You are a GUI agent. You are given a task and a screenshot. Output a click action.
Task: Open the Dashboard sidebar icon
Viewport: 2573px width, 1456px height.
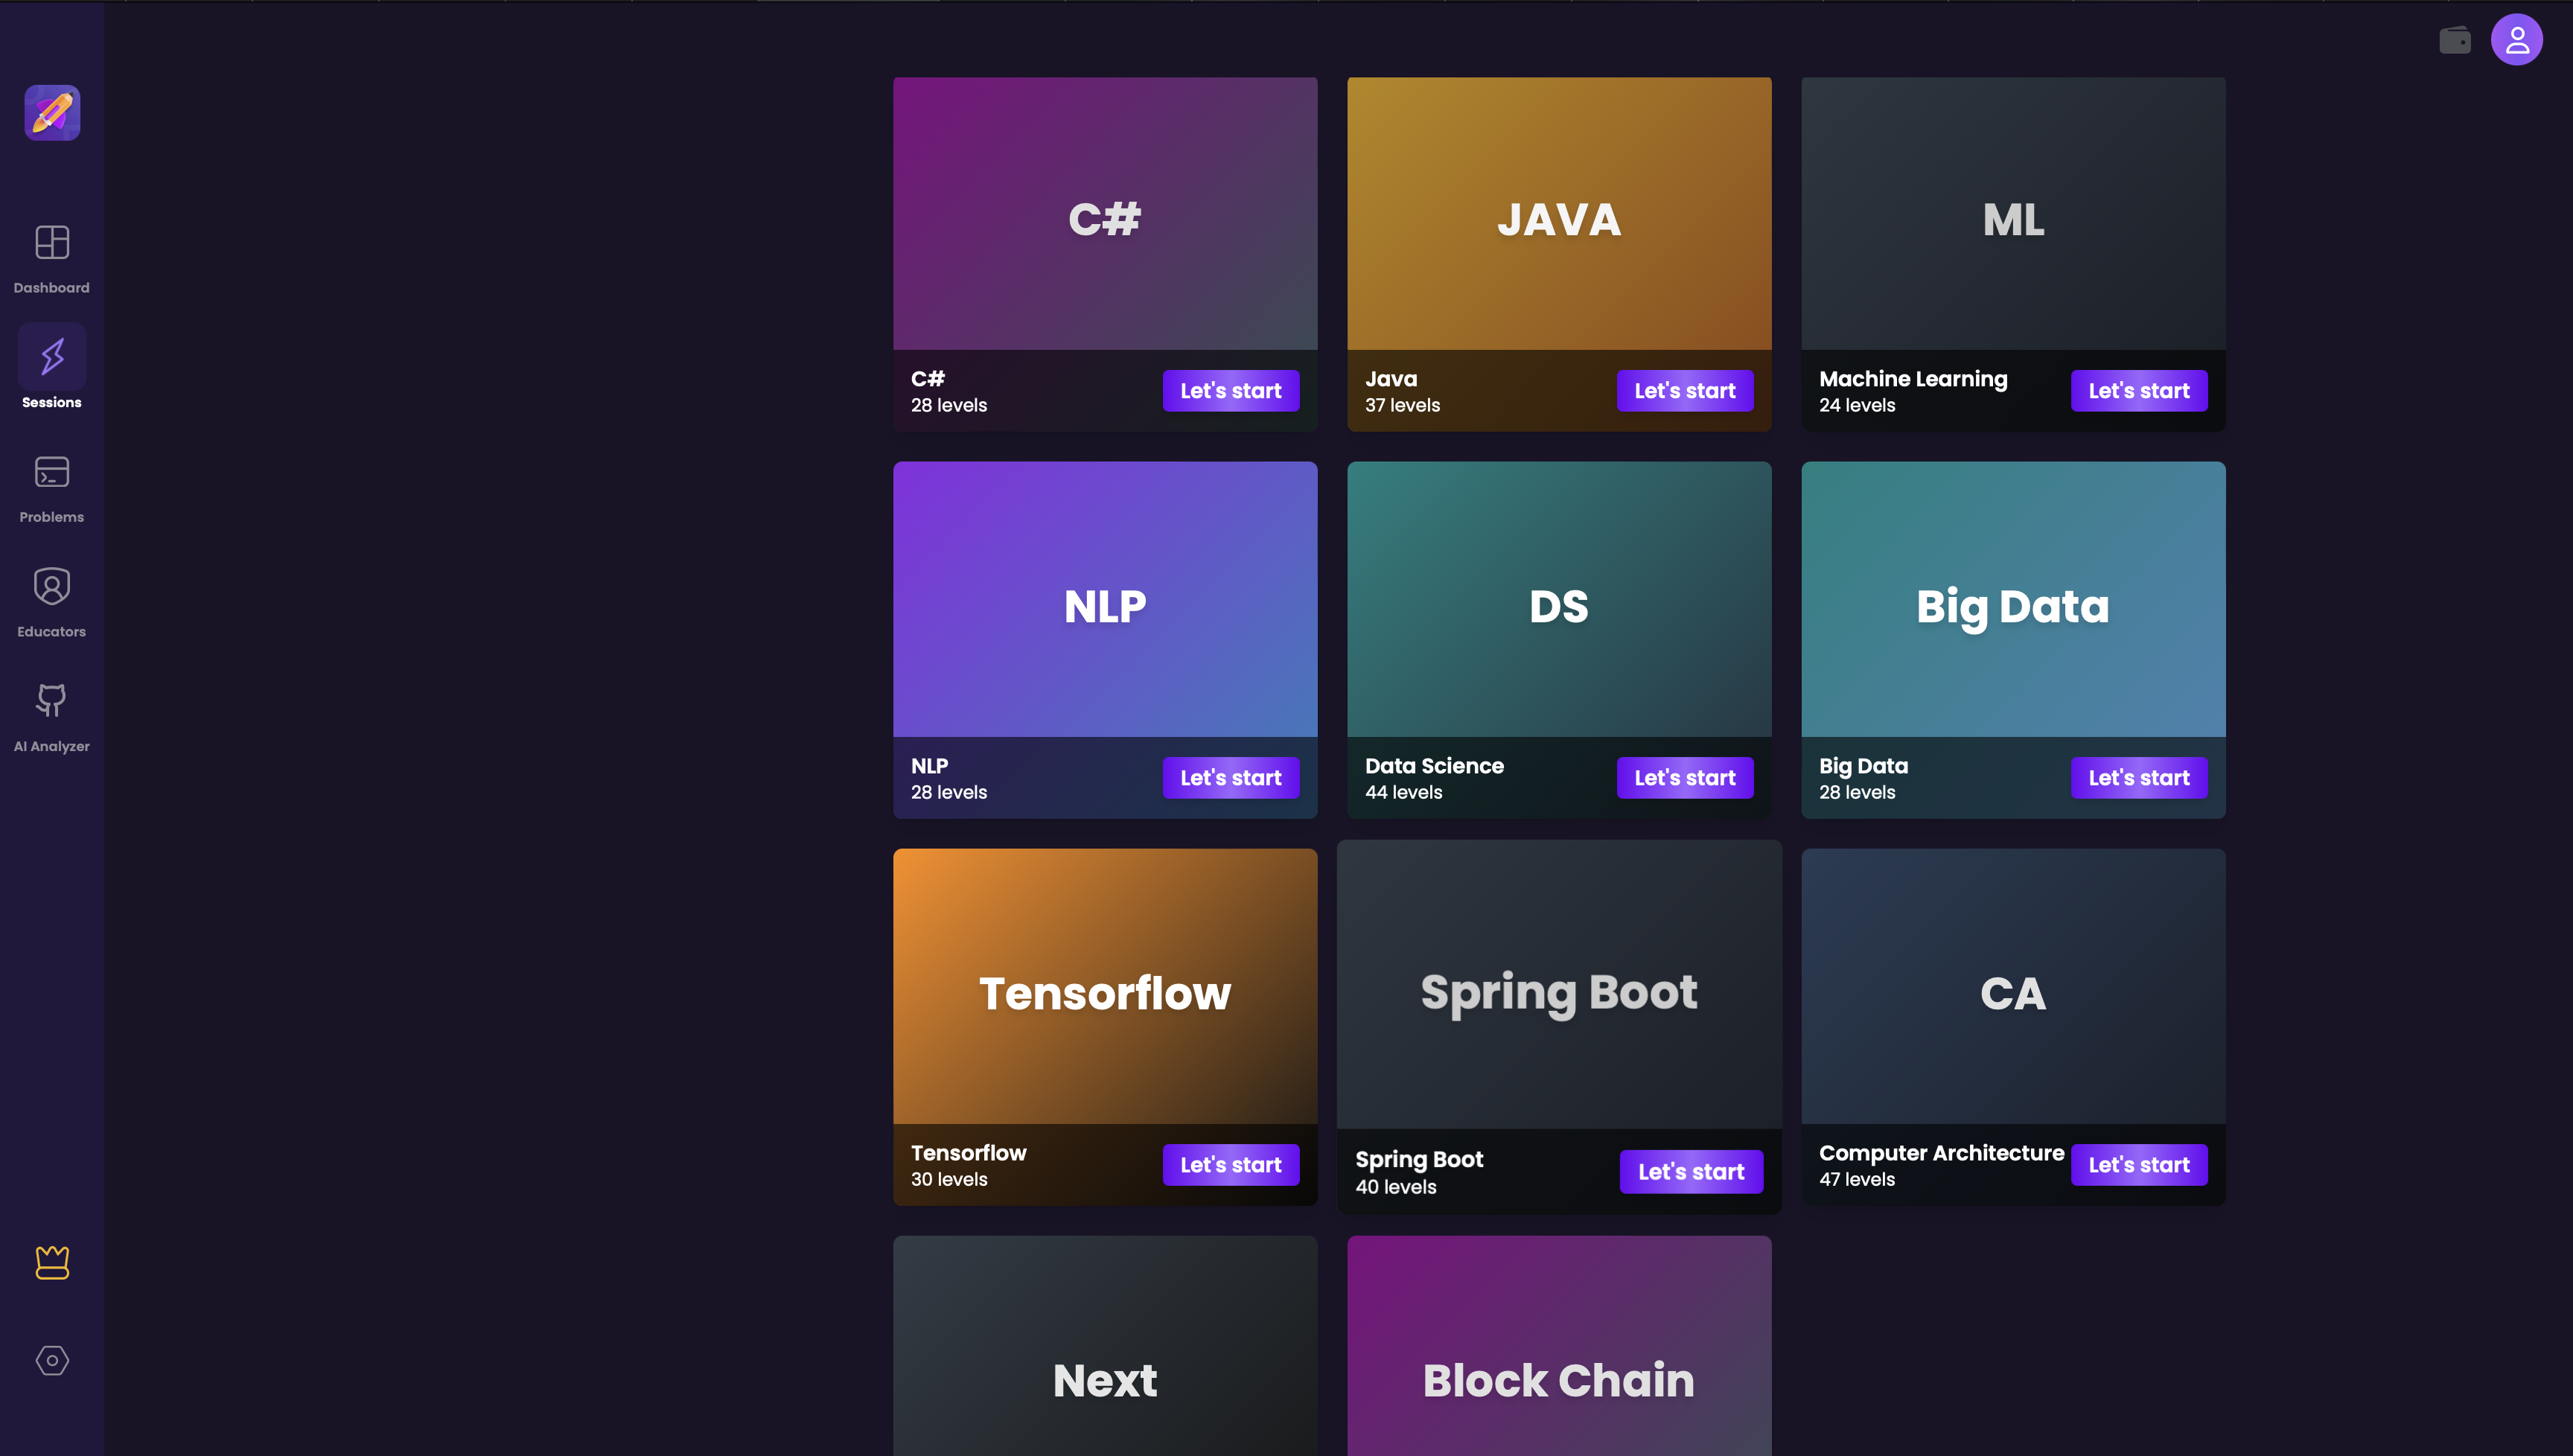click(x=52, y=243)
